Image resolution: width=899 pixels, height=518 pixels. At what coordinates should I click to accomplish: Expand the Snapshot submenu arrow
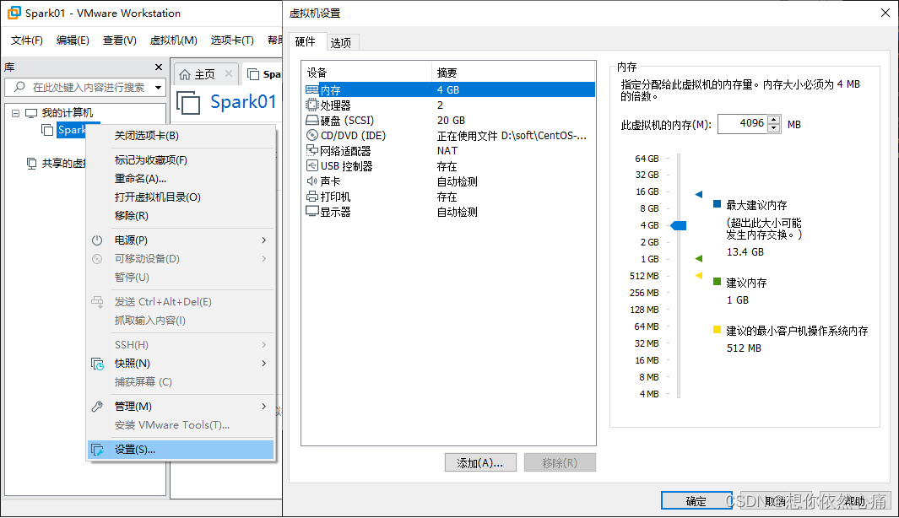point(263,364)
